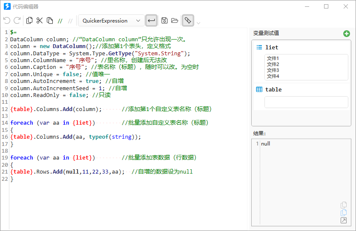This screenshot has width=356, height=231.
Task: Click the Redo arrow icon
Action: point(17,21)
